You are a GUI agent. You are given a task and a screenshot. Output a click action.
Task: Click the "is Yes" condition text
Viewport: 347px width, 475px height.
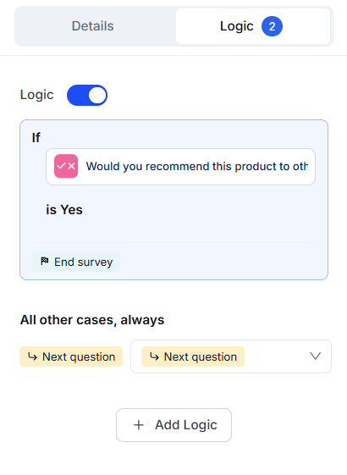click(64, 210)
